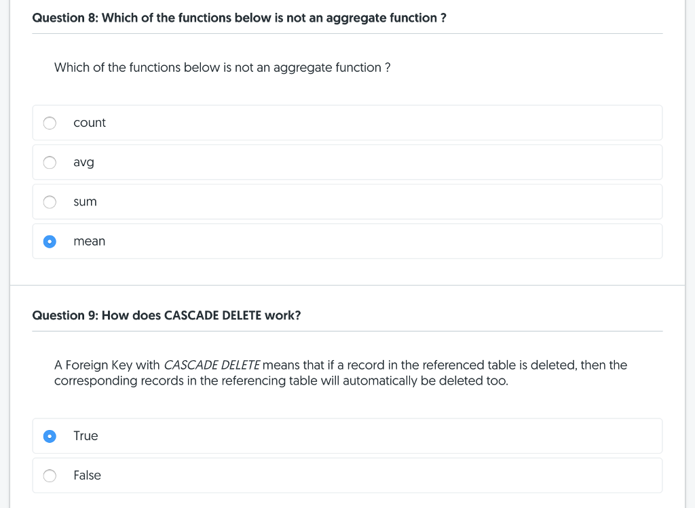695x508 pixels.
Task: Select the False radio button
Action: tap(50, 475)
